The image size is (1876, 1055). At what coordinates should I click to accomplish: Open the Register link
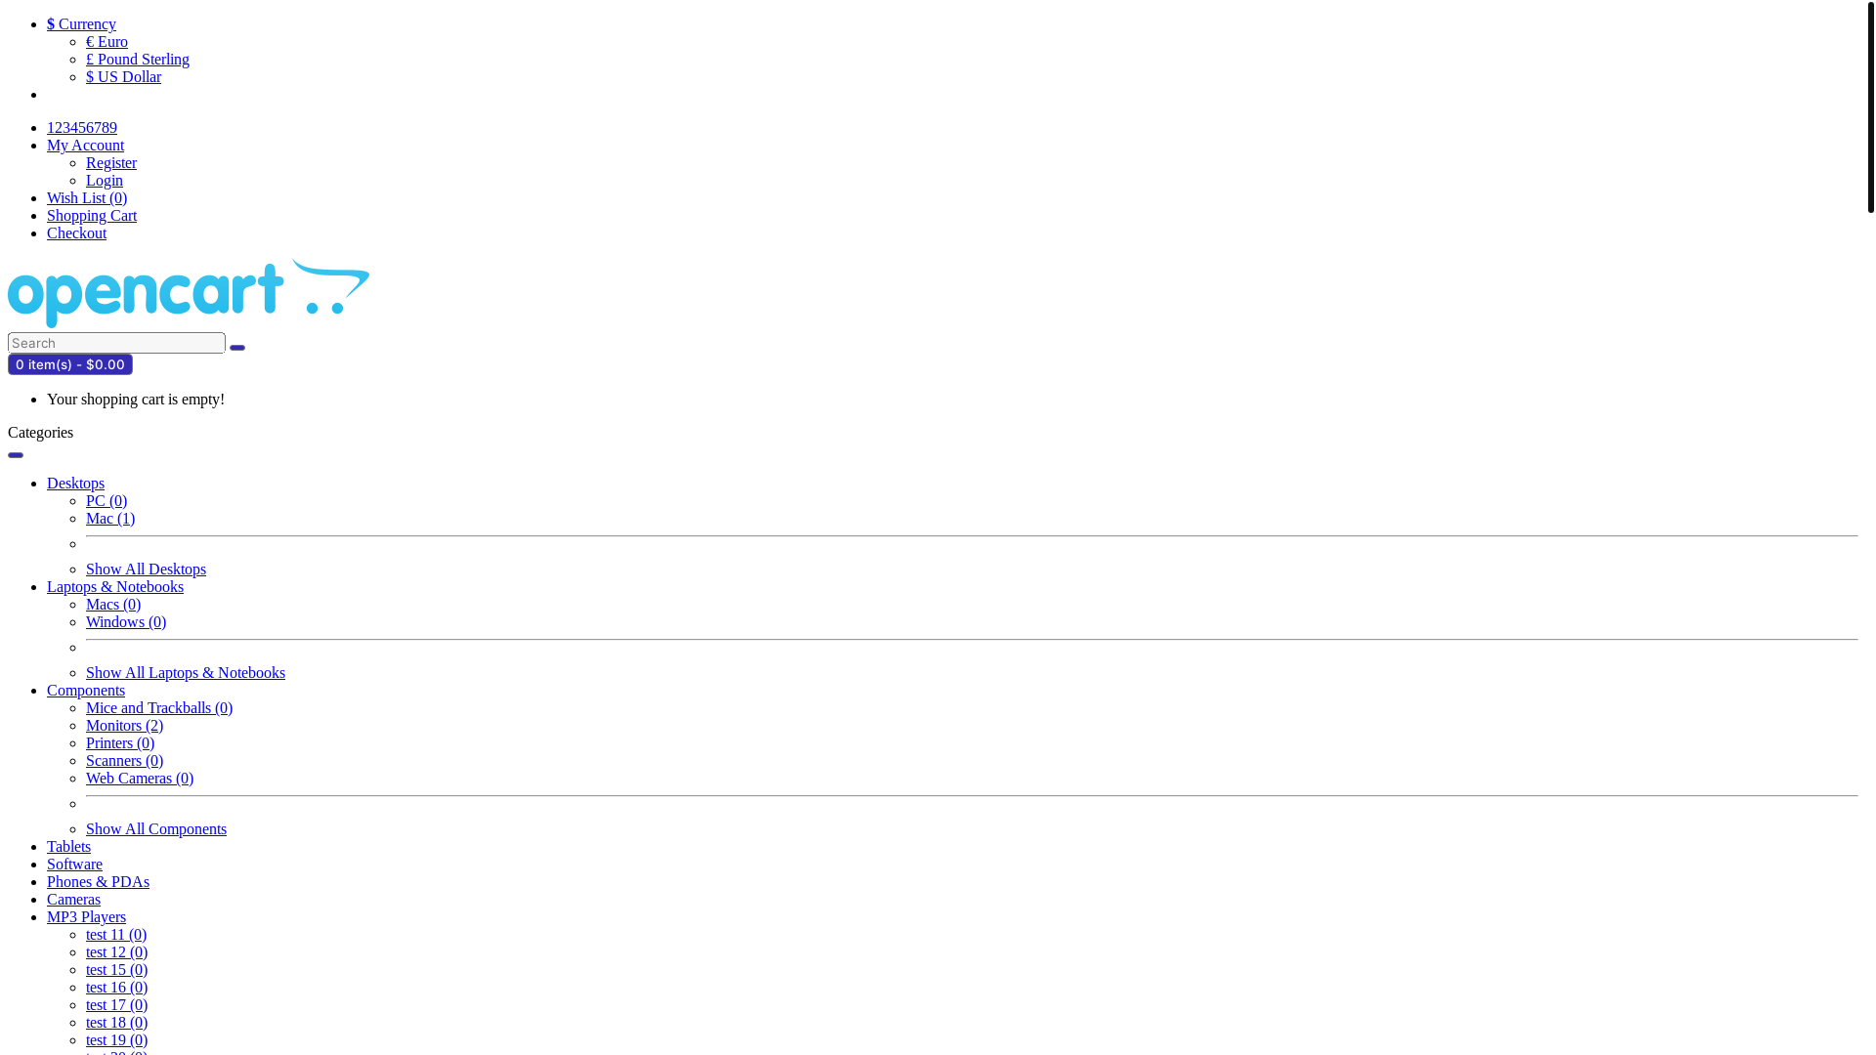tap(111, 162)
